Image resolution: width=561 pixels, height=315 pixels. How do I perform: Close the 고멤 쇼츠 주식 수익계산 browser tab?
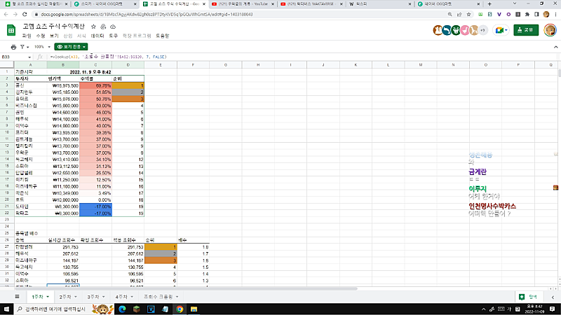coord(204,4)
